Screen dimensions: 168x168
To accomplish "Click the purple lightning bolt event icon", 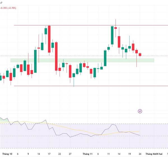I will 140,111.
